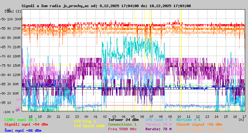Select the TxPower 24 dBm legend entry
248x133 pixels.
point(123,119)
